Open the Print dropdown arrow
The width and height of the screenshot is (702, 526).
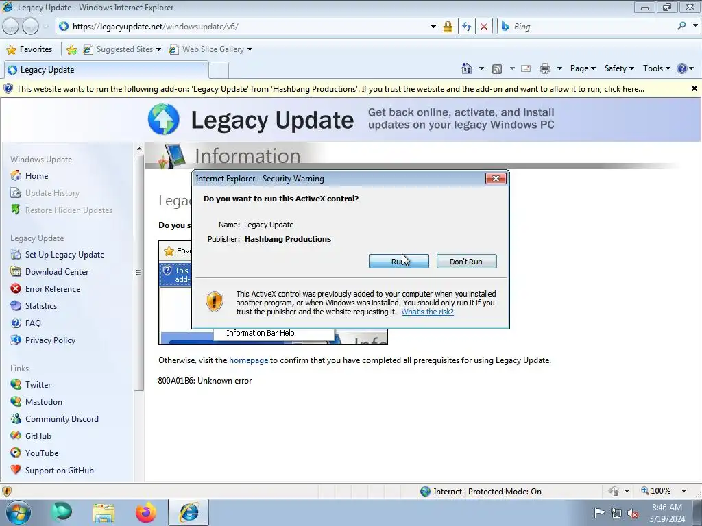coord(559,68)
